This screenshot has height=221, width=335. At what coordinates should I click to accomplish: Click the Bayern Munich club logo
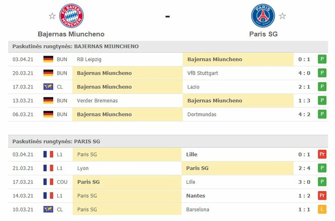coord(71,16)
